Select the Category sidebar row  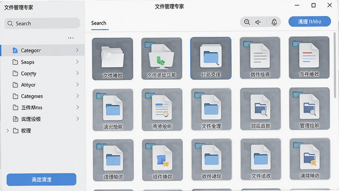coord(43,50)
